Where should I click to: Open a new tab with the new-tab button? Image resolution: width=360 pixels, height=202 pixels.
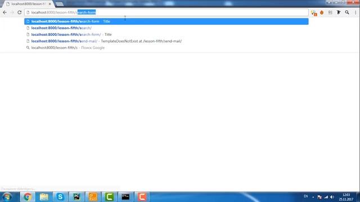60,4
